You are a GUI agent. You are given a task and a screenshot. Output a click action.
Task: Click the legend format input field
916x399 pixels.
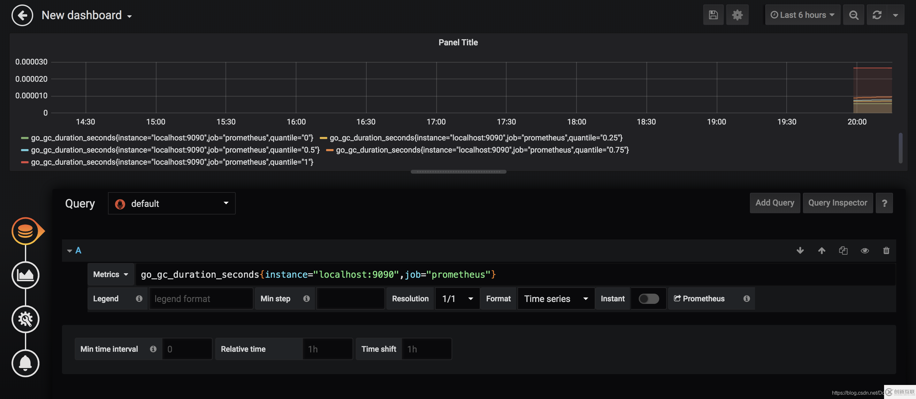201,298
